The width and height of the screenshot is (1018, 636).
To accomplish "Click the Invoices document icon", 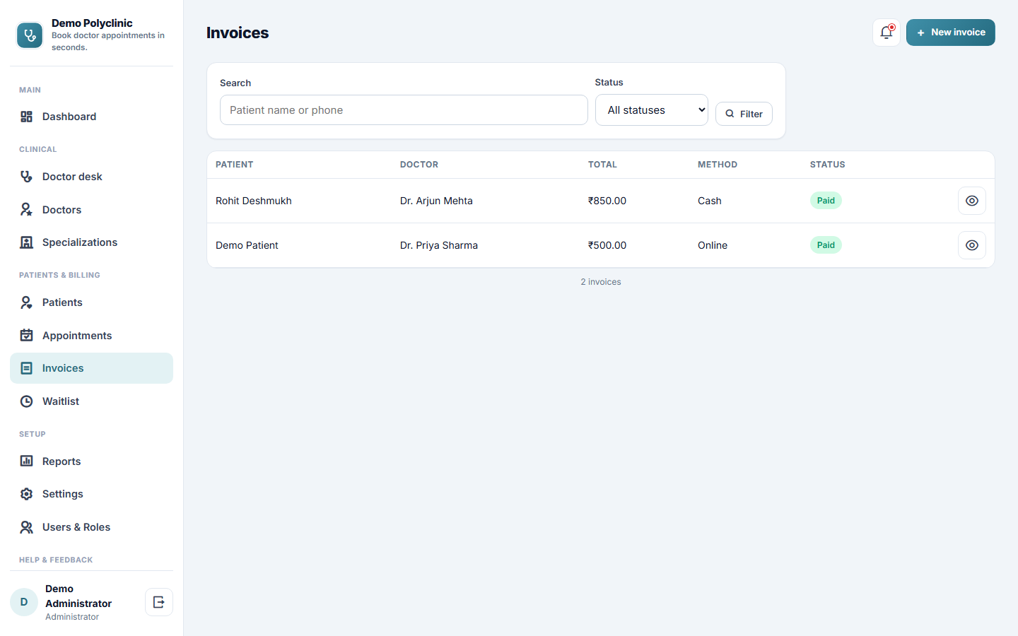I will [26, 368].
